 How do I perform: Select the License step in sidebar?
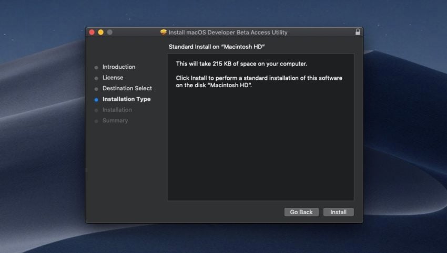[x=113, y=78]
